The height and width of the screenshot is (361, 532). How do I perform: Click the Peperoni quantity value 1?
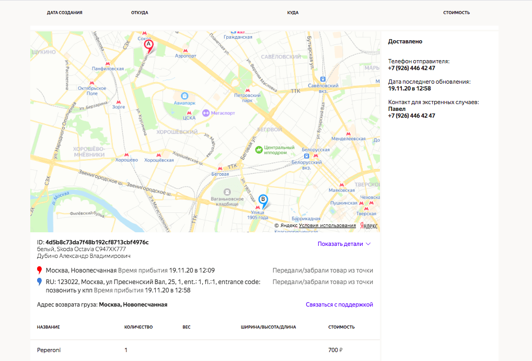[x=126, y=350]
